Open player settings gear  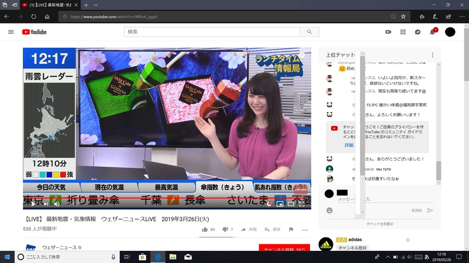(269, 204)
